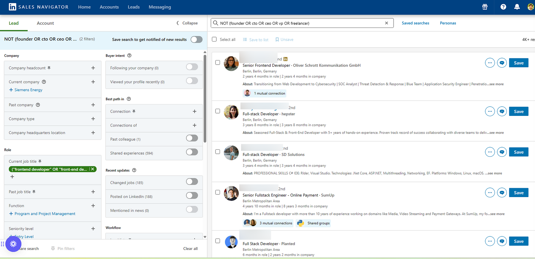This screenshot has height=259, width=535.
Task: Expand the Past job title filter
Action: click(x=93, y=192)
